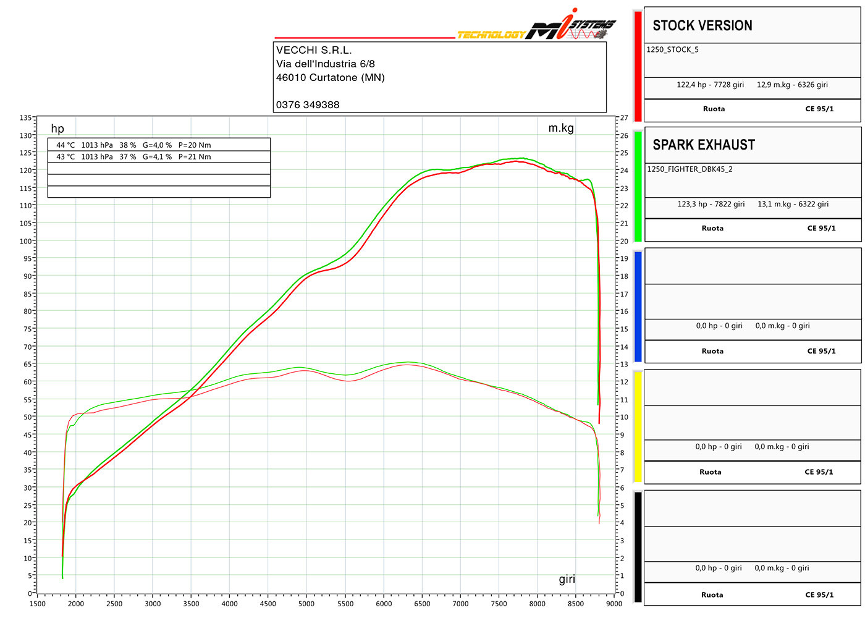Pick the yellow run color bar
Viewport: 865px width, 618px height.
coord(638,426)
